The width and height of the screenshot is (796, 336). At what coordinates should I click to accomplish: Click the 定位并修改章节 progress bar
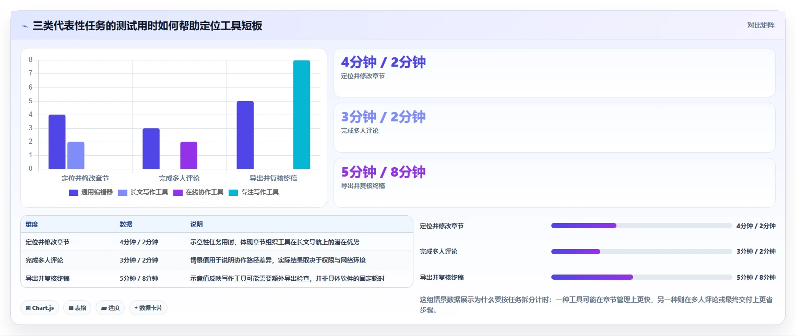(x=641, y=226)
